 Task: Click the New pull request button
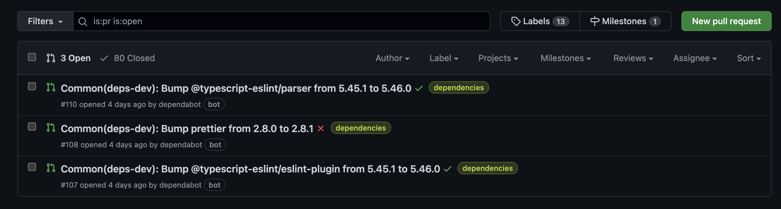point(726,21)
